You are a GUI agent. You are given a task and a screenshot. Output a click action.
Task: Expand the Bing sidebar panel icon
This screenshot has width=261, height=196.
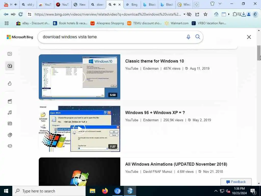pos(10,54)
